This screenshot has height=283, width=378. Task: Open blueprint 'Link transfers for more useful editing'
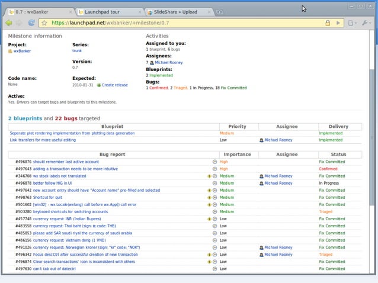point(43,140)
